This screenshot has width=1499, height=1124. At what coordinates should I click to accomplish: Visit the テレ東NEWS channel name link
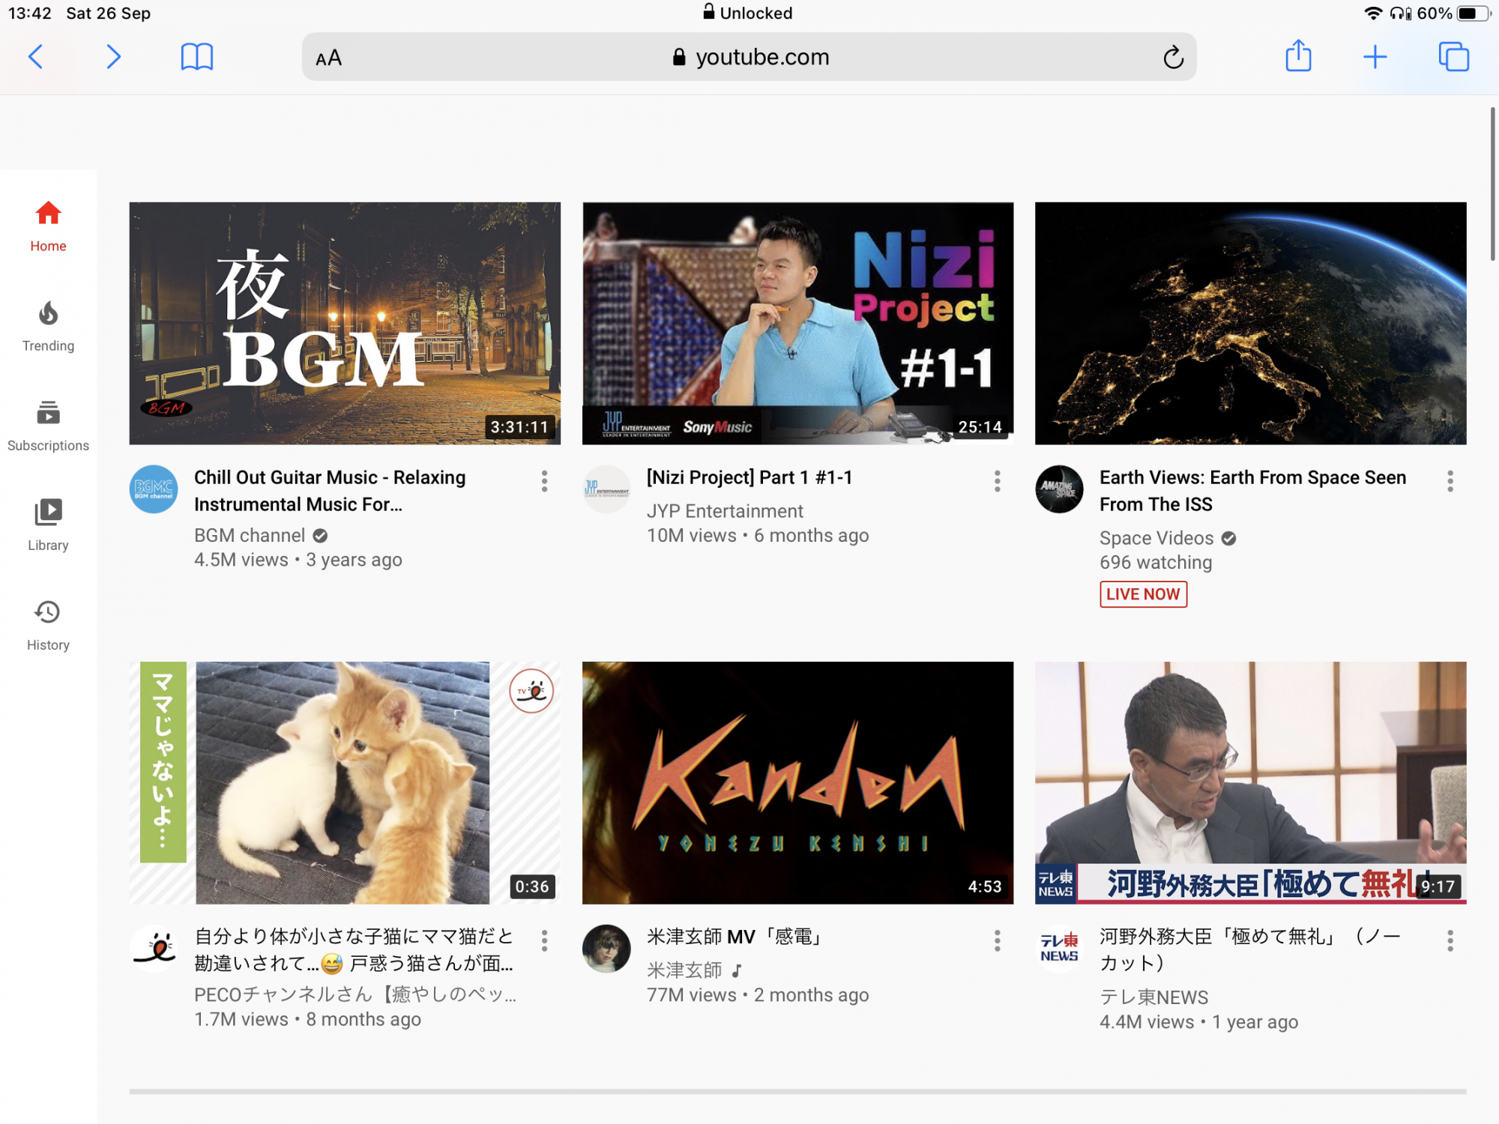click(x=1153, y=997)
